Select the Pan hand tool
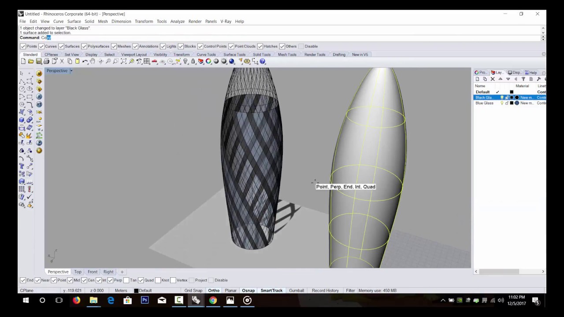The width and height of the screenshot is (564, 317). coord(93,62)
